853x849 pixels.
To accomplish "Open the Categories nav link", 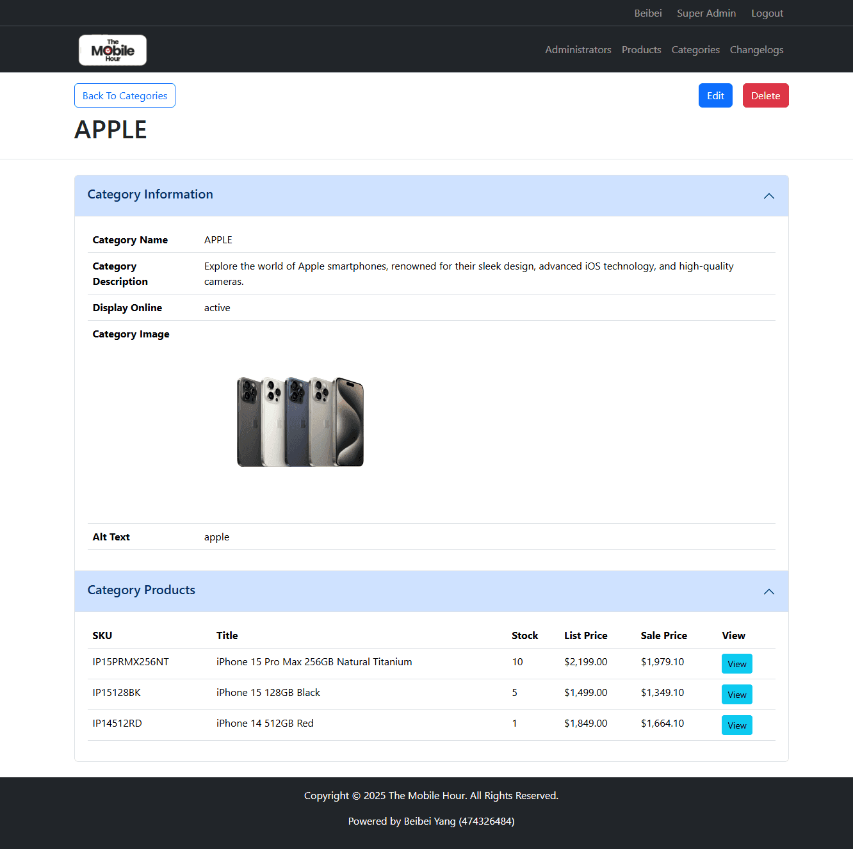I will coord(695,50).
